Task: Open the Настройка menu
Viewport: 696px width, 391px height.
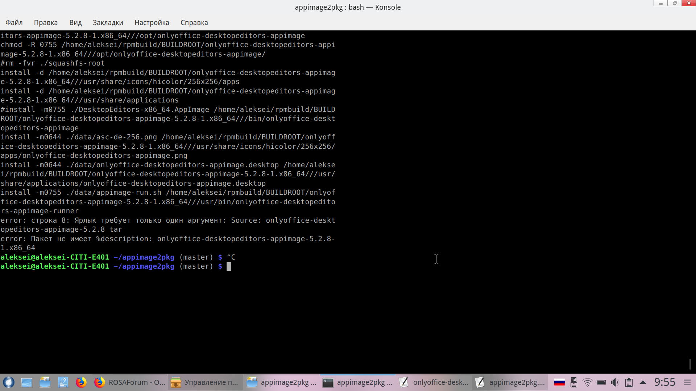Action: click(x=152, y=22)
